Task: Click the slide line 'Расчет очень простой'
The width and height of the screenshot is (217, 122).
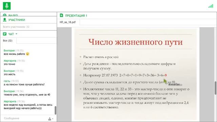Action: click(x=101, y=57)
